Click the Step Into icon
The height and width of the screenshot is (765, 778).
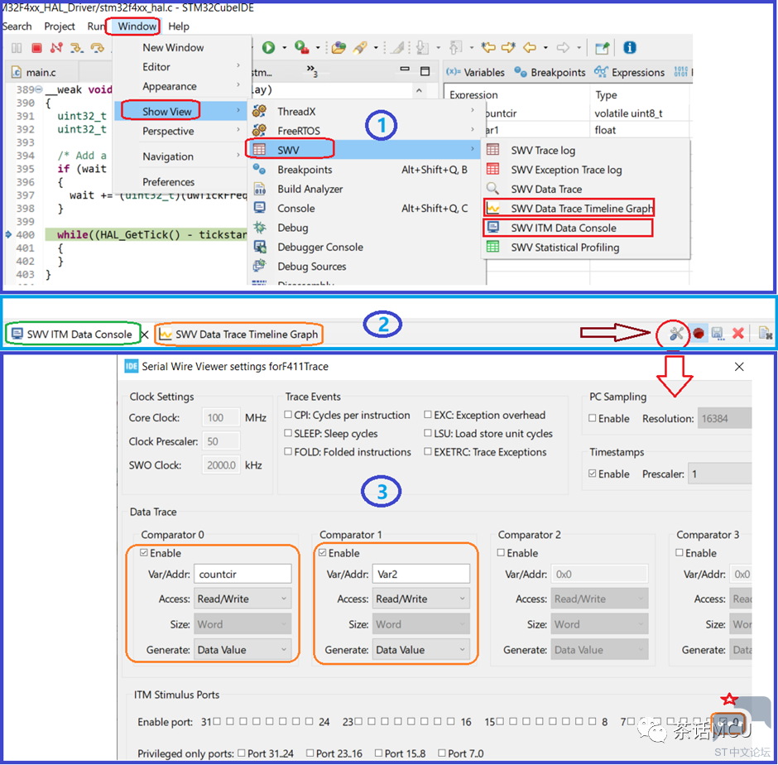click(76, 48)
